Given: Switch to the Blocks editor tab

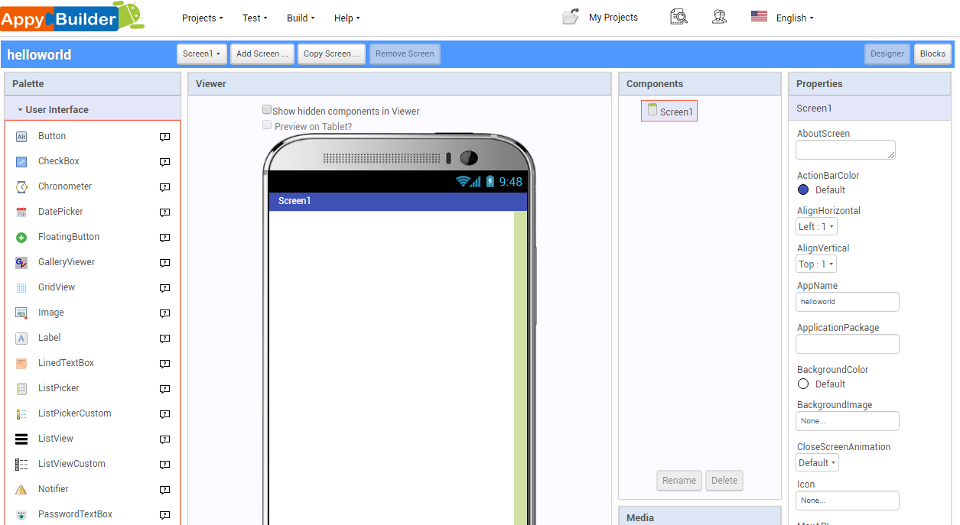Looking at the screenshot, I should (932, 53).
